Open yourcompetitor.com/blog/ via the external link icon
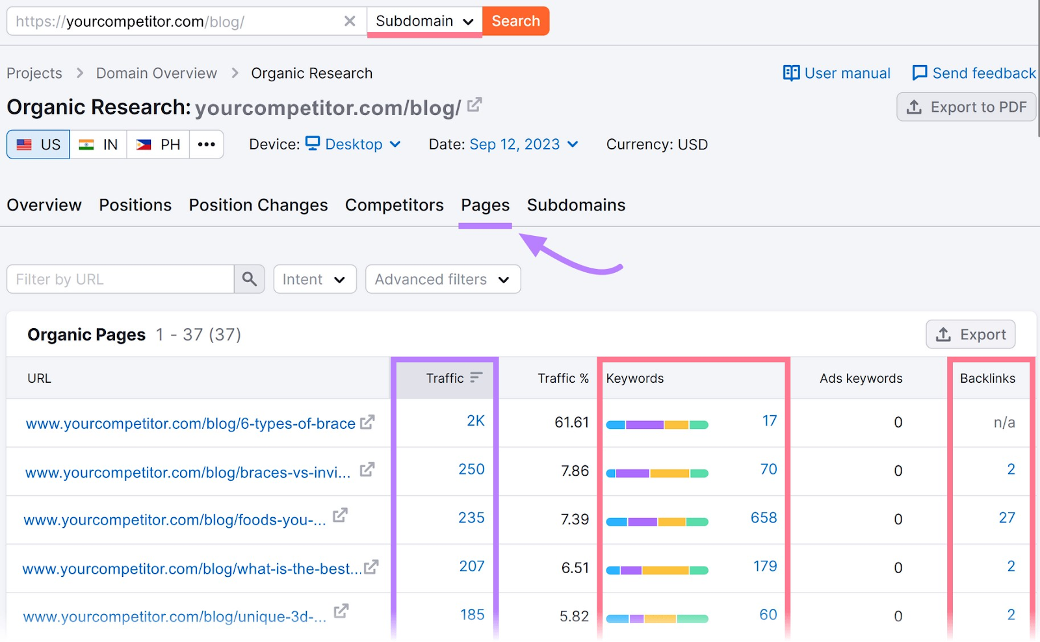 pos(475,104)
